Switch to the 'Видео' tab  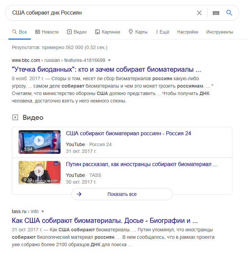coord(77,32)
